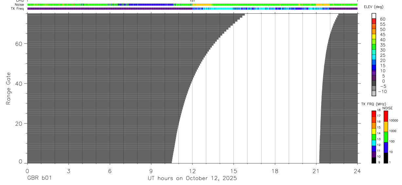Image resolution: width=402 pixels, height=185 pixels.
Task: Click the '1000' label on the NOISE legend
Action: tap(393, 131)
